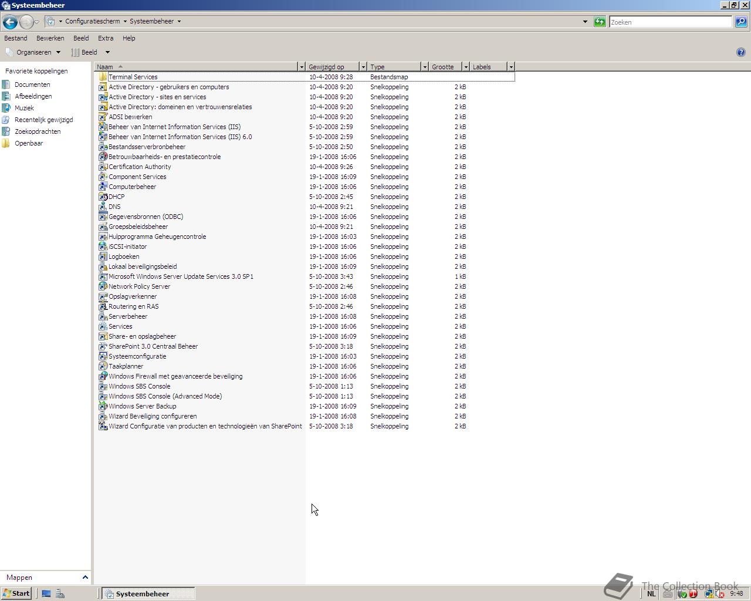Open the Help question mark icon
This screenshot has width=751, height=601.
coord(741,52)
